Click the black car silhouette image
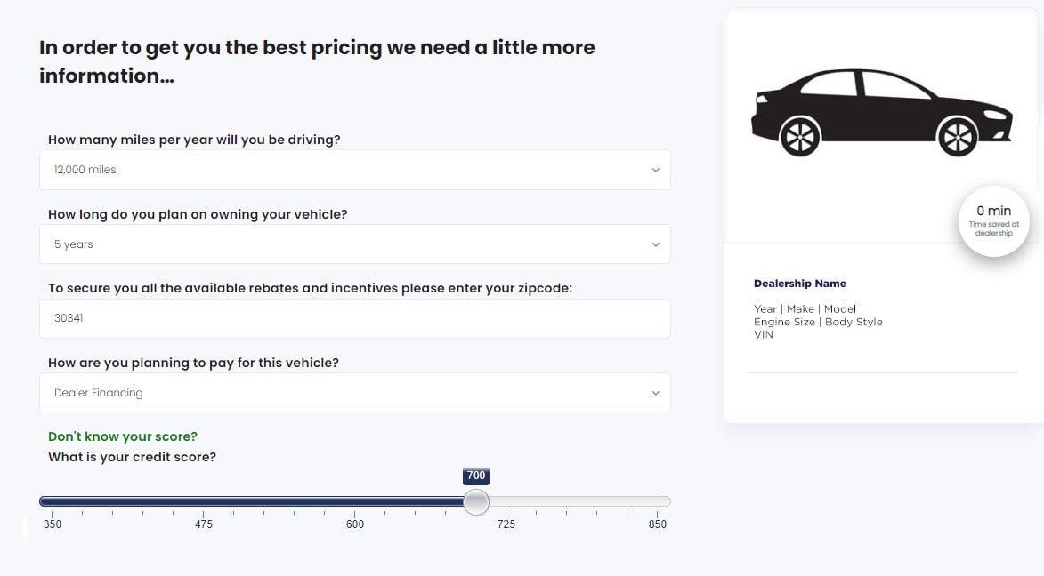 click(x=881, y=112)
